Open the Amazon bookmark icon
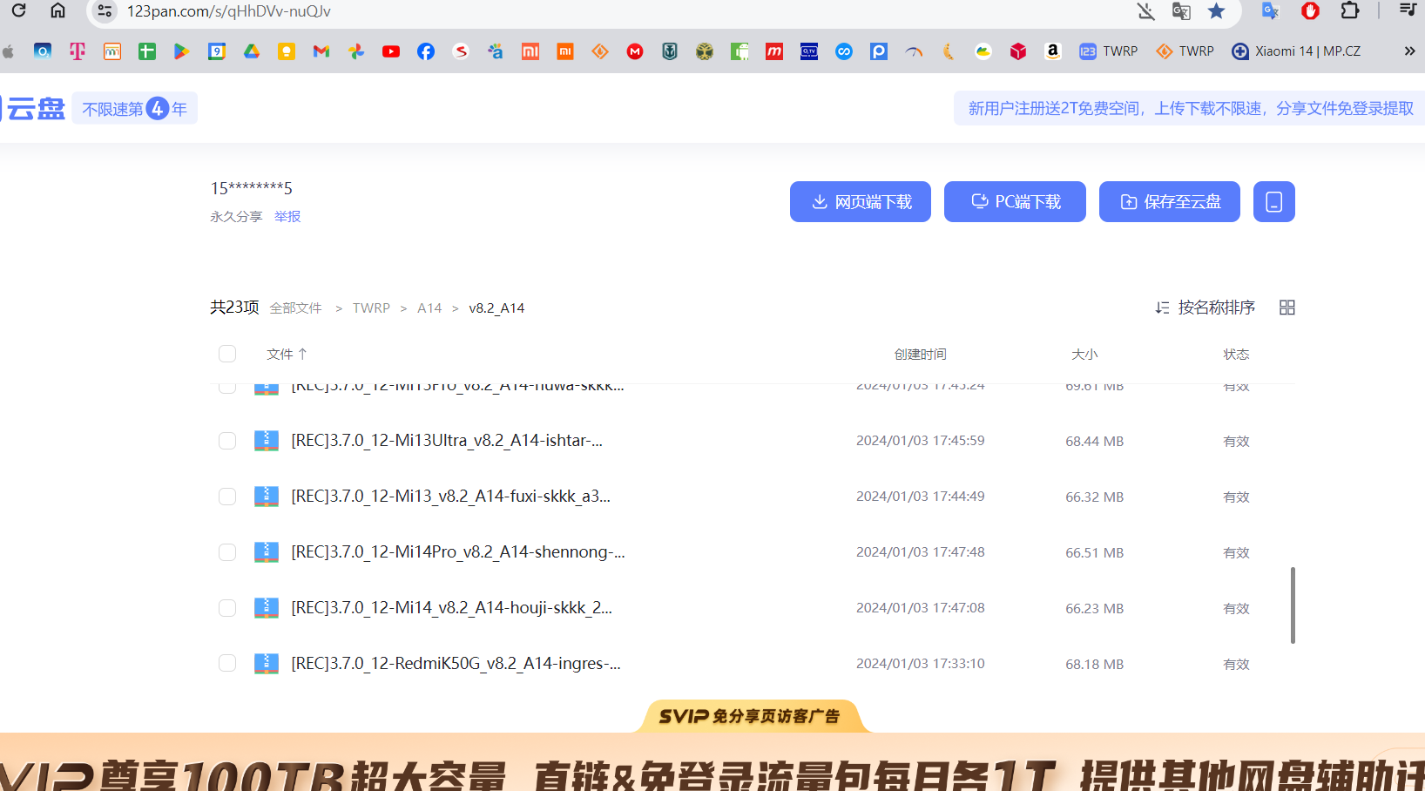The width and height of the screenshot is (1425, 791). point(1053,51)
